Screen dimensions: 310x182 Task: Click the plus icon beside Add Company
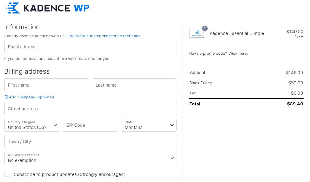(x=6, y=97)
